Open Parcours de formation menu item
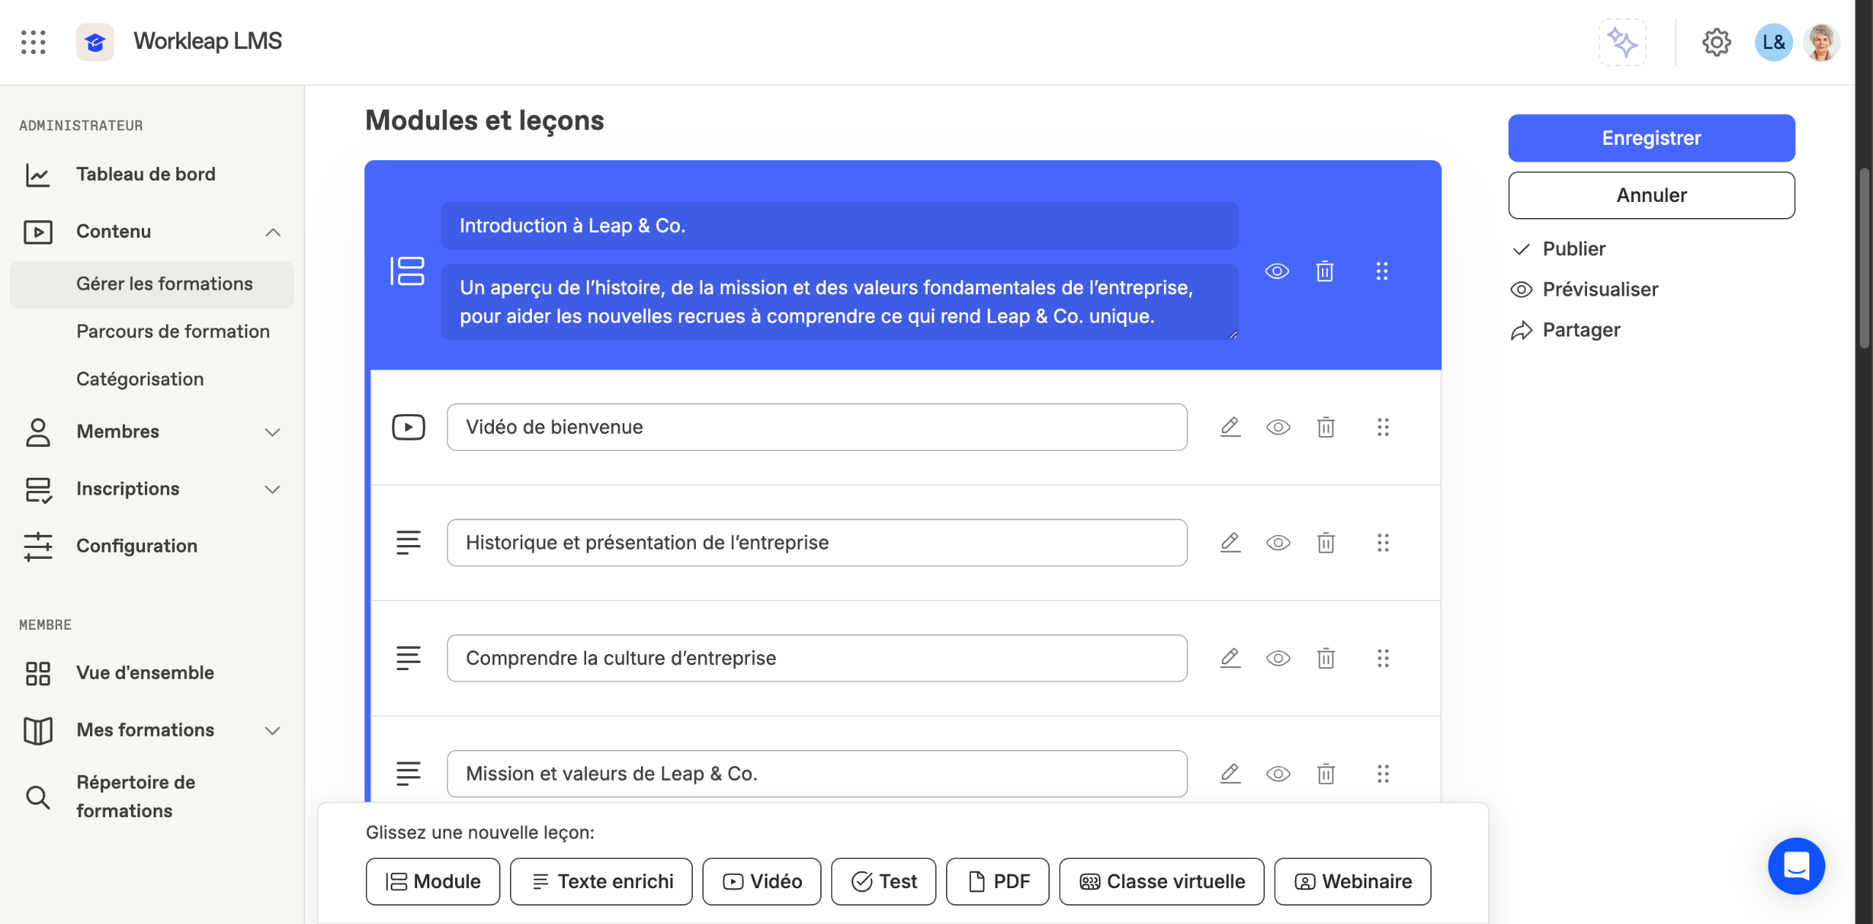 pyautogui.click(x=173, y=331)
